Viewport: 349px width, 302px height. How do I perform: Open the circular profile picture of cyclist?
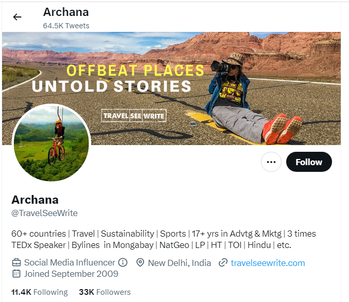point(51,143)
